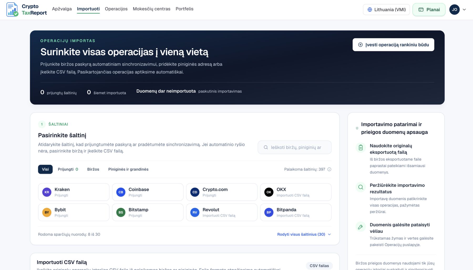The width and height of the screenshot is (473, 270).
Task: Expand Rodyti visus šaltinius (30)
Action: 304,234
